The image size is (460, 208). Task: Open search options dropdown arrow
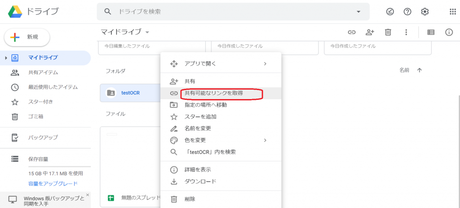(x=358, y=12)
